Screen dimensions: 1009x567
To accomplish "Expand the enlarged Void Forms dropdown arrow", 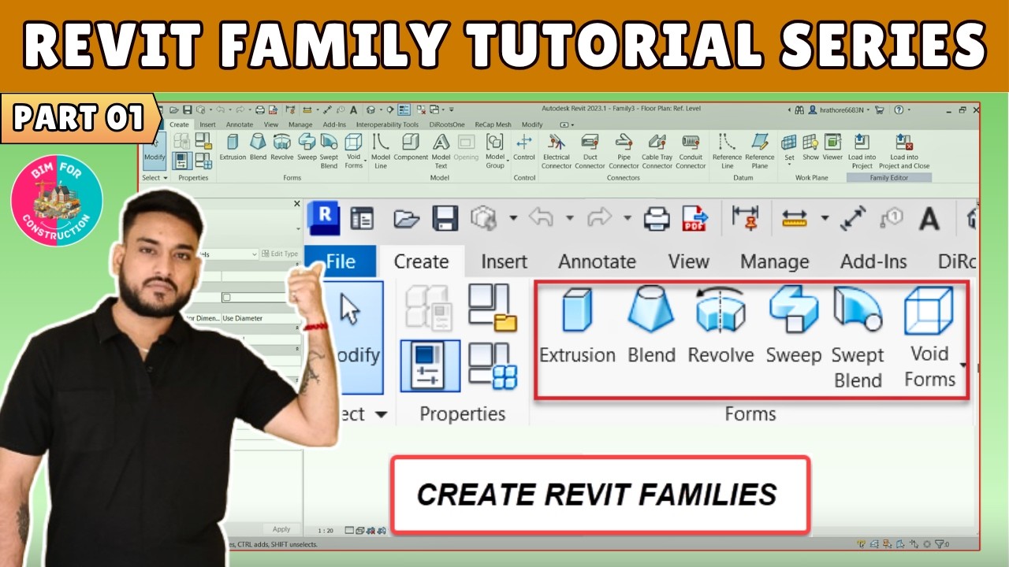I will 963,365.
